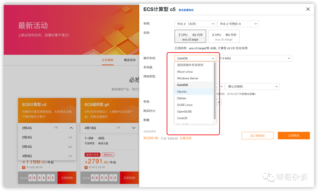Select the 4 CPU 8G ecs.c5.xlarge instance
The height and width of the screenshot is (191, 318).
[224, 36]
